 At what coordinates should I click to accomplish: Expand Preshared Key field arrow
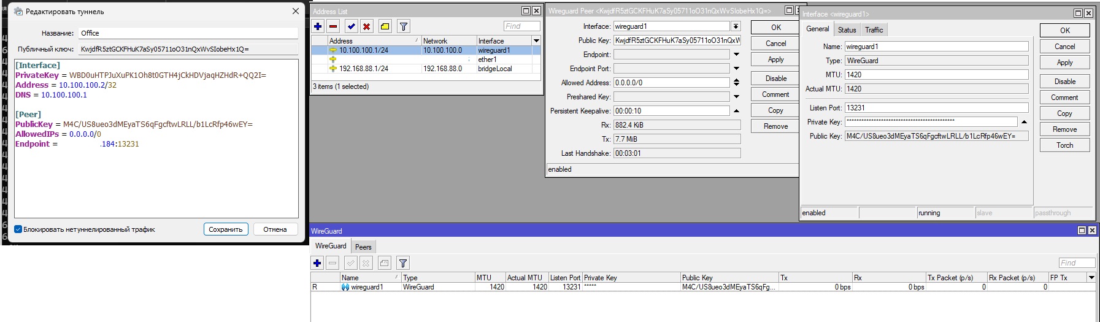pos(736,97)
